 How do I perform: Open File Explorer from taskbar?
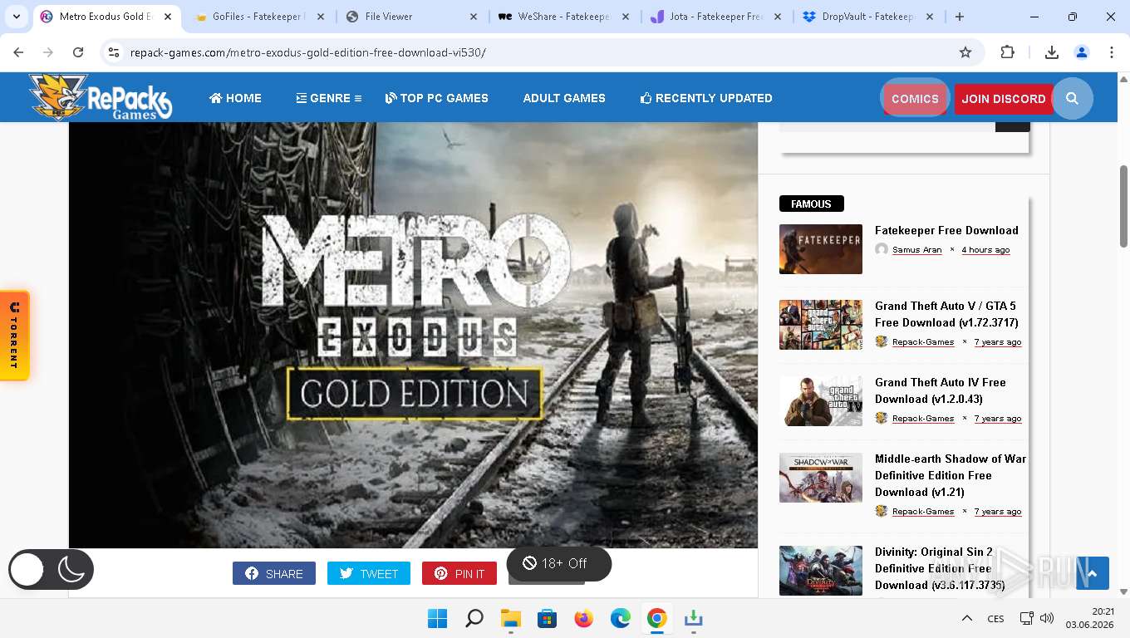tap(510, 619)
